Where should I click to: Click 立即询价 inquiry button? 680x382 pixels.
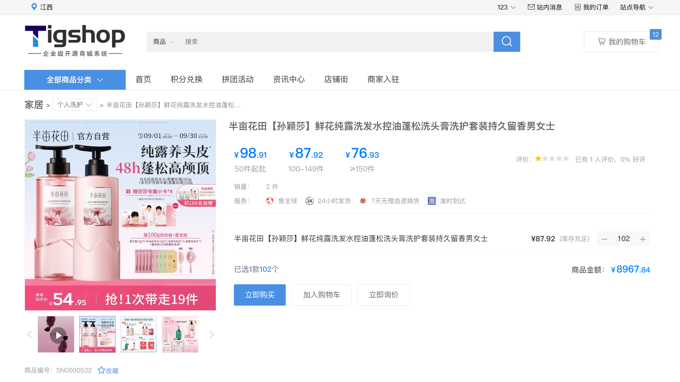[384, 295]
